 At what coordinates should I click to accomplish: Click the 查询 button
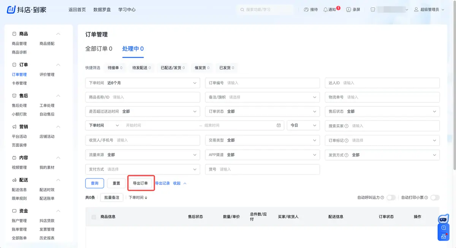[95, 183]
